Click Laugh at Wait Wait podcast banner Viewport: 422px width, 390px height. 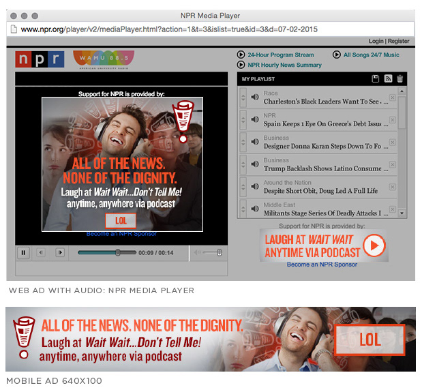coord(324,245)
